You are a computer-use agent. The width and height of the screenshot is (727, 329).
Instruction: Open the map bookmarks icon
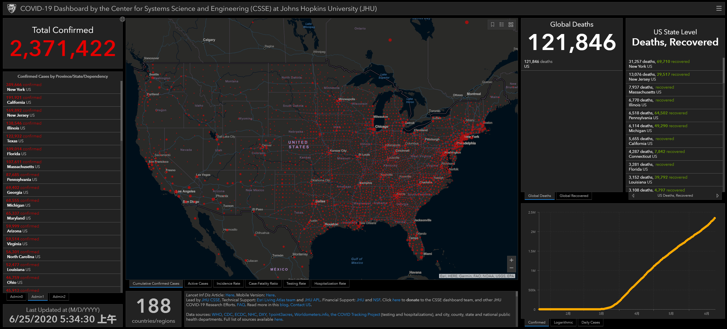click(493, 25)
